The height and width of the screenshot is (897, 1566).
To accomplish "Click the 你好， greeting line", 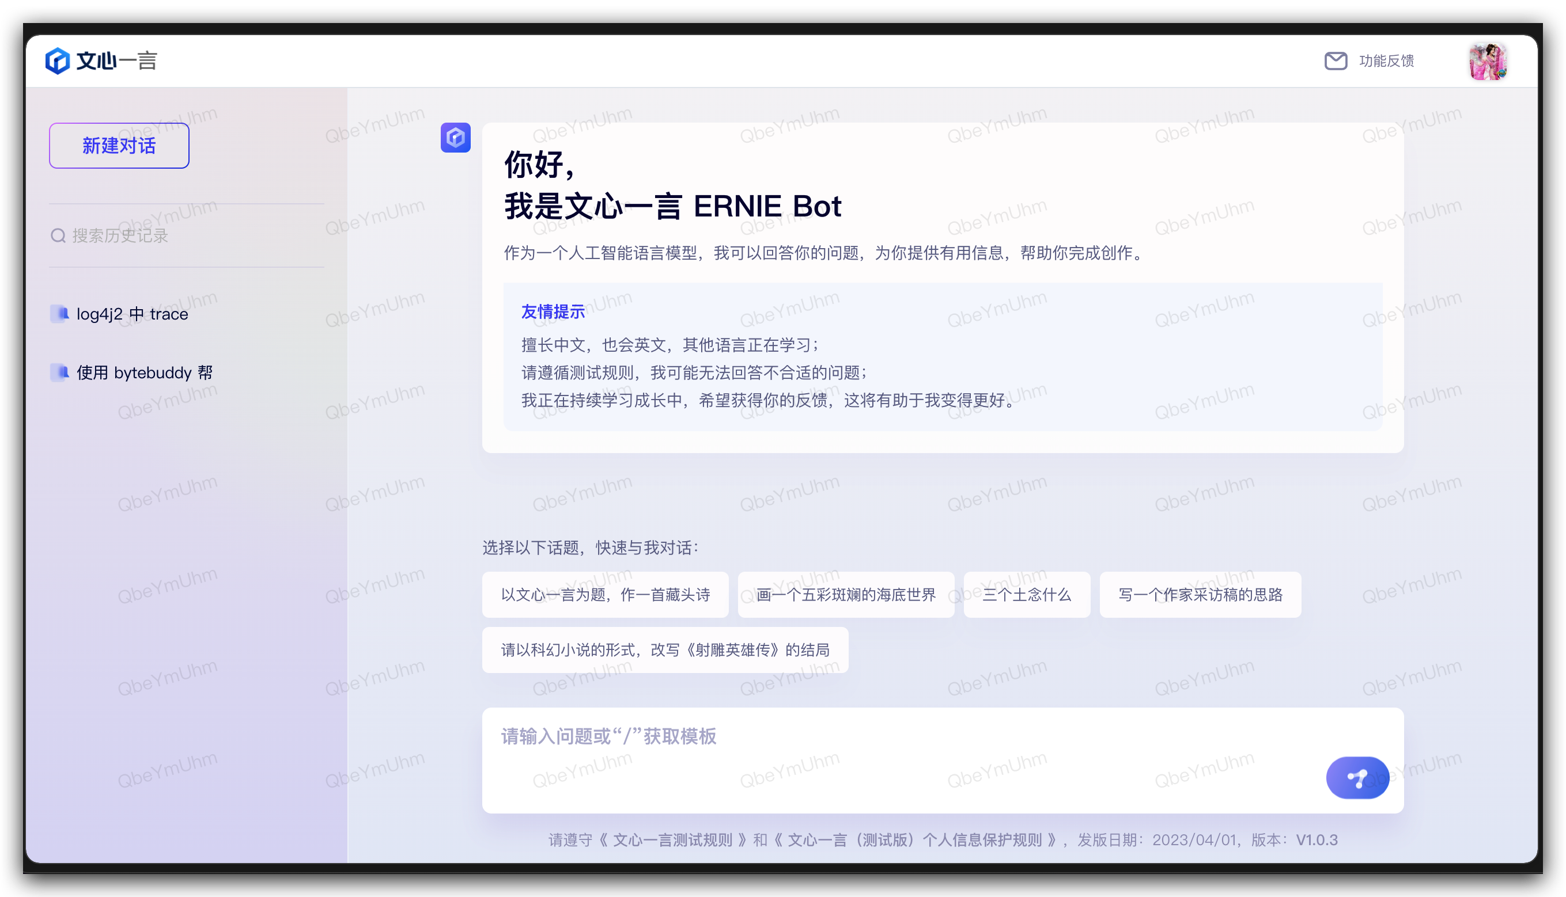I will (540, 165).
